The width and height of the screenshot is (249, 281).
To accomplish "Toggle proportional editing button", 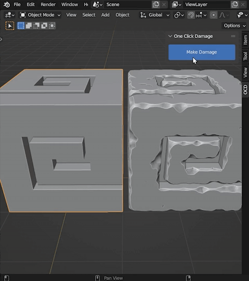I will point(213,15).
